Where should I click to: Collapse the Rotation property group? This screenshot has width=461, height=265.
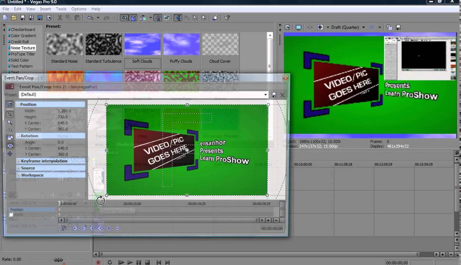pos(18,136)
